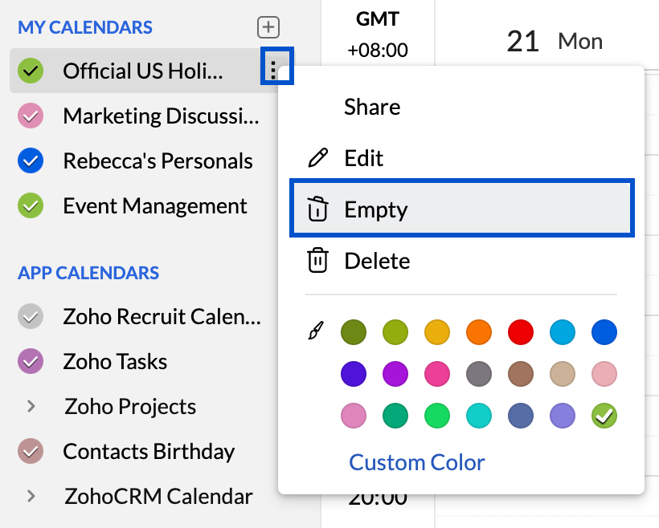Toggle Marketing Discussion calendar checkmark
The width and height of the screenshot is (659, 528).
pyautogui.click(x=31, y=116)
